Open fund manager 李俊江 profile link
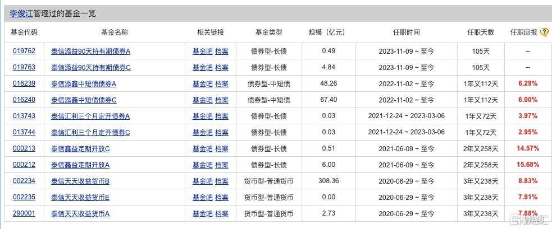Screen dimensions: 552x229 (x=21, y=13)
